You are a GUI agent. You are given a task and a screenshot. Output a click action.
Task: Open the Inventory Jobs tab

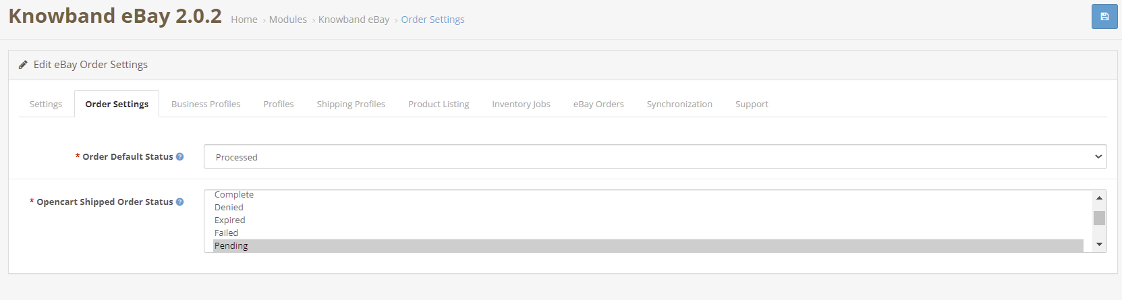(x=521, y=104)
